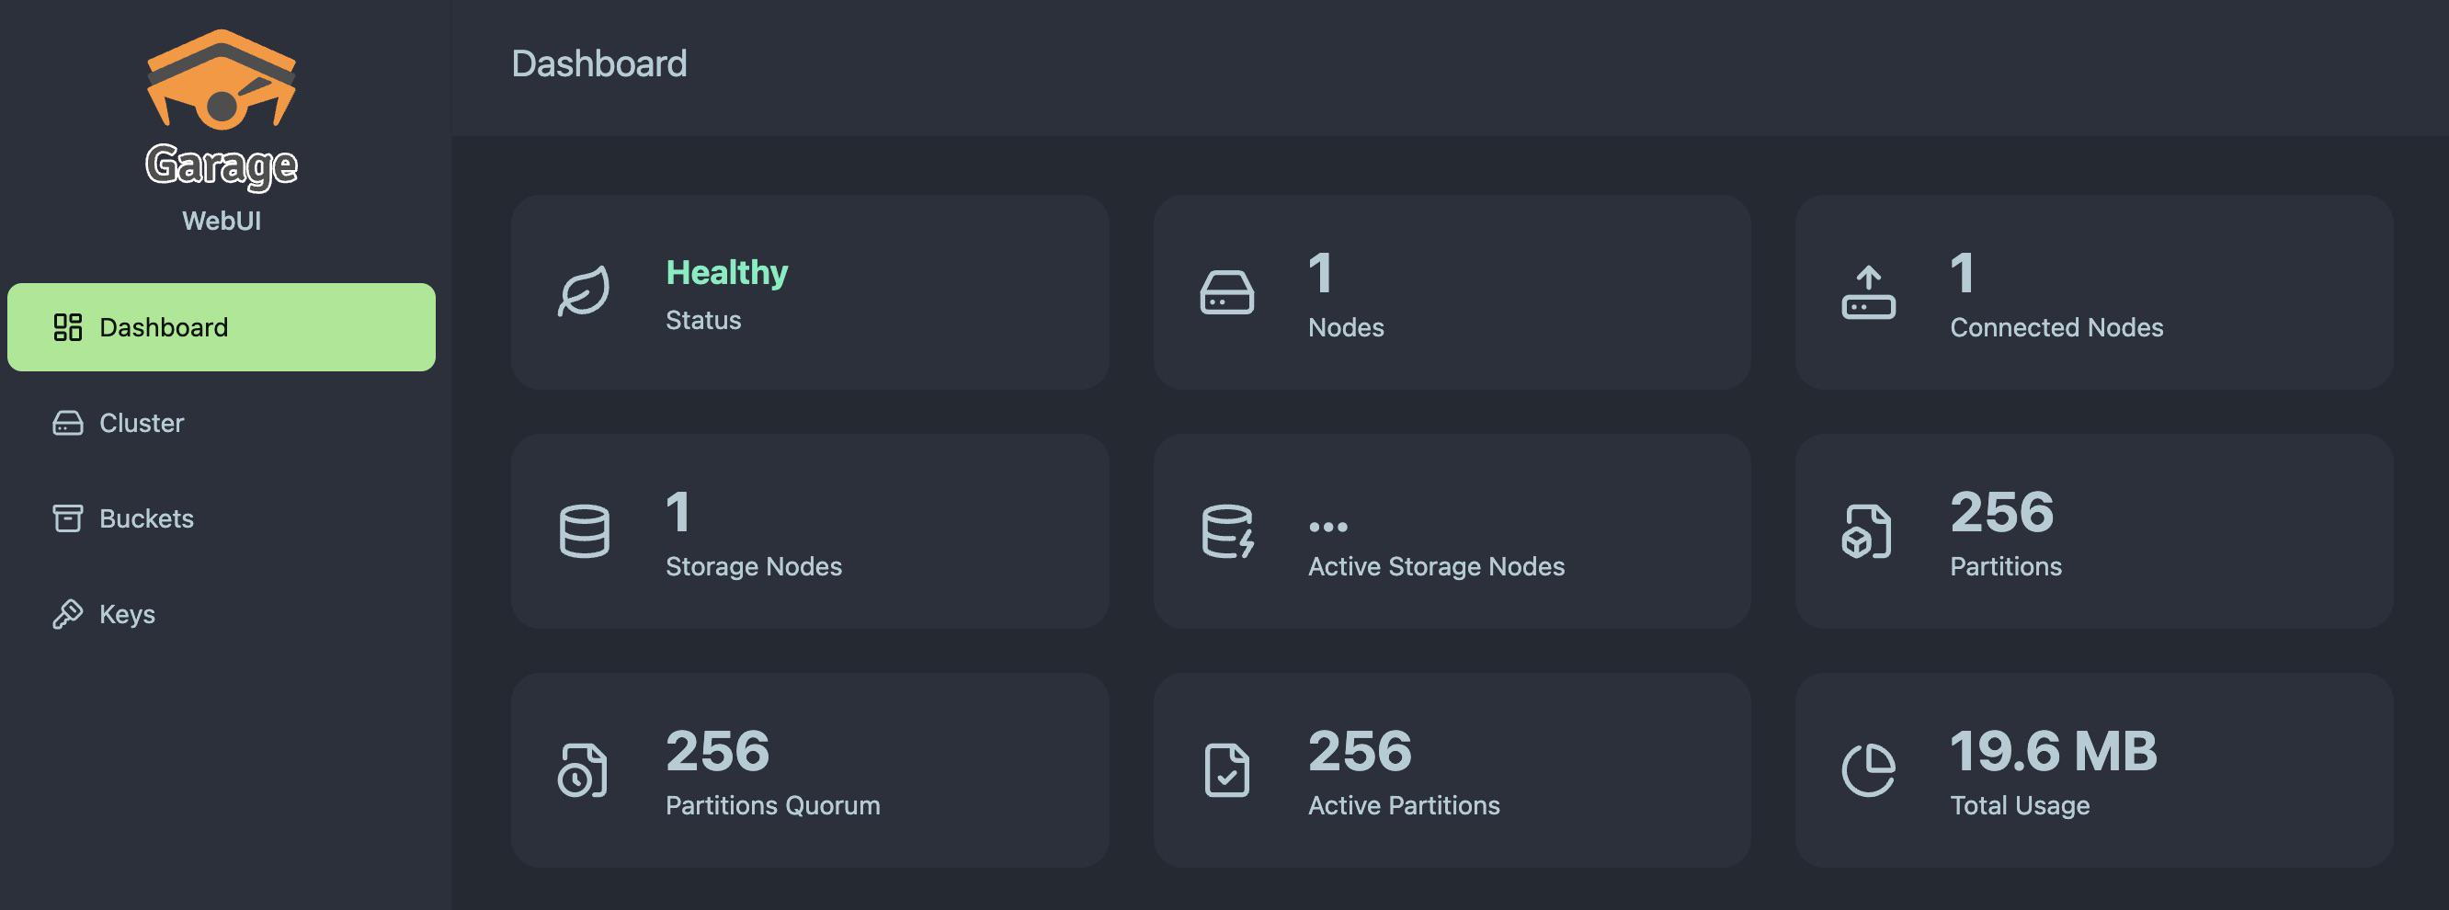The image size is (2449, 910).
Task: Click the archive icon next to Buckets
Action: [x=67, y=518]
